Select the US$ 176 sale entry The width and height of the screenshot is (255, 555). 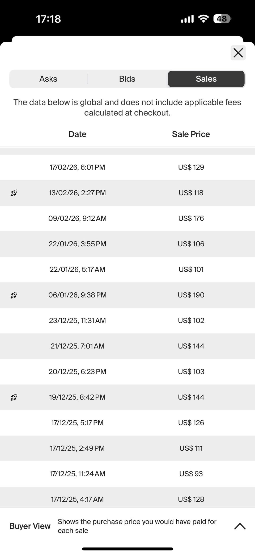click(191, 218)
